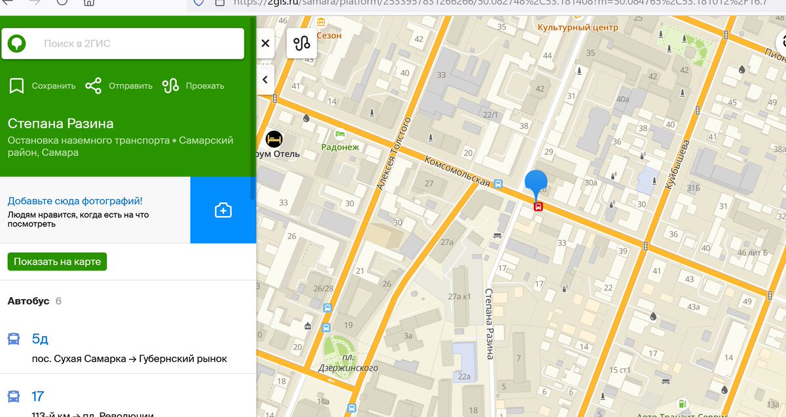This screenshot has height=417, width=786.
Task: Click the bus stop icon near building 18а
Action: click(352, 408)
